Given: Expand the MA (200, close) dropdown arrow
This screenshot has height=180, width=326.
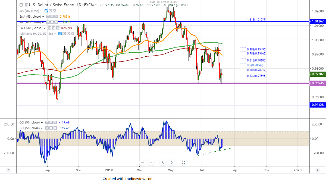Looking at the screenshot, I should tap(43, 22).
